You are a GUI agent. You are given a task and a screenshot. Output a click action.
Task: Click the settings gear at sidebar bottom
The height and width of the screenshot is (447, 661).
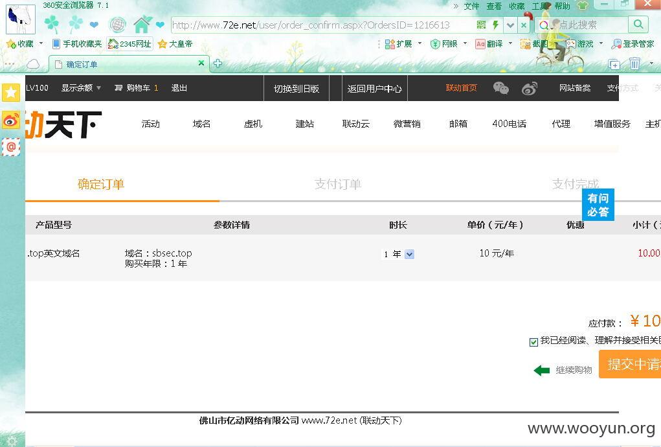pyautogui.click(x=12, y=441)
